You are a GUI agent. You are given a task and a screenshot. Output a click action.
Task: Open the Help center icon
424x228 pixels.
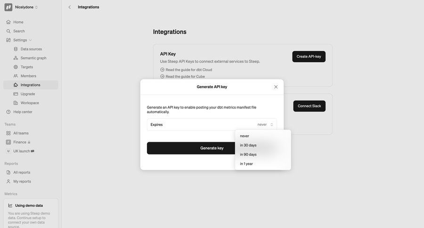click(8, 112)
